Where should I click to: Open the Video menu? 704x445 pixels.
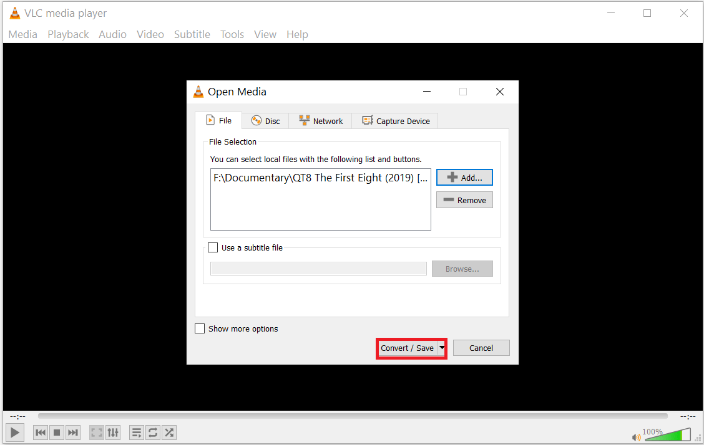pyautogui.click(x=150, y=34)
